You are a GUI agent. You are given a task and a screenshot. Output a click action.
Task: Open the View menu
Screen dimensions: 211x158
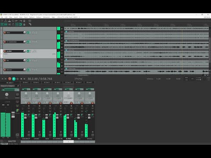11,17
